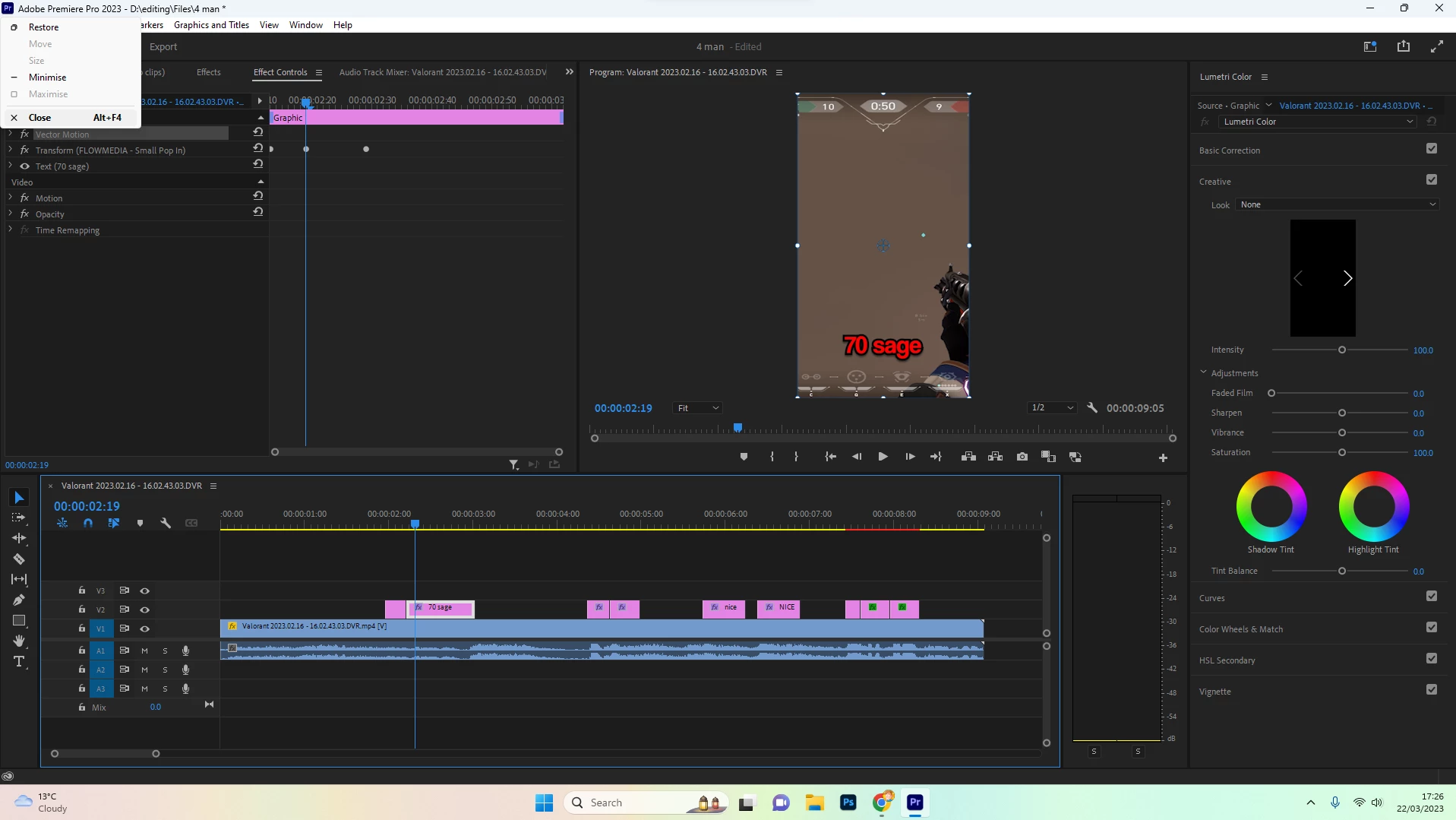Add a marker in the timeline header
The height and width of the screenshot is (820, 1456).
[140, 524]
